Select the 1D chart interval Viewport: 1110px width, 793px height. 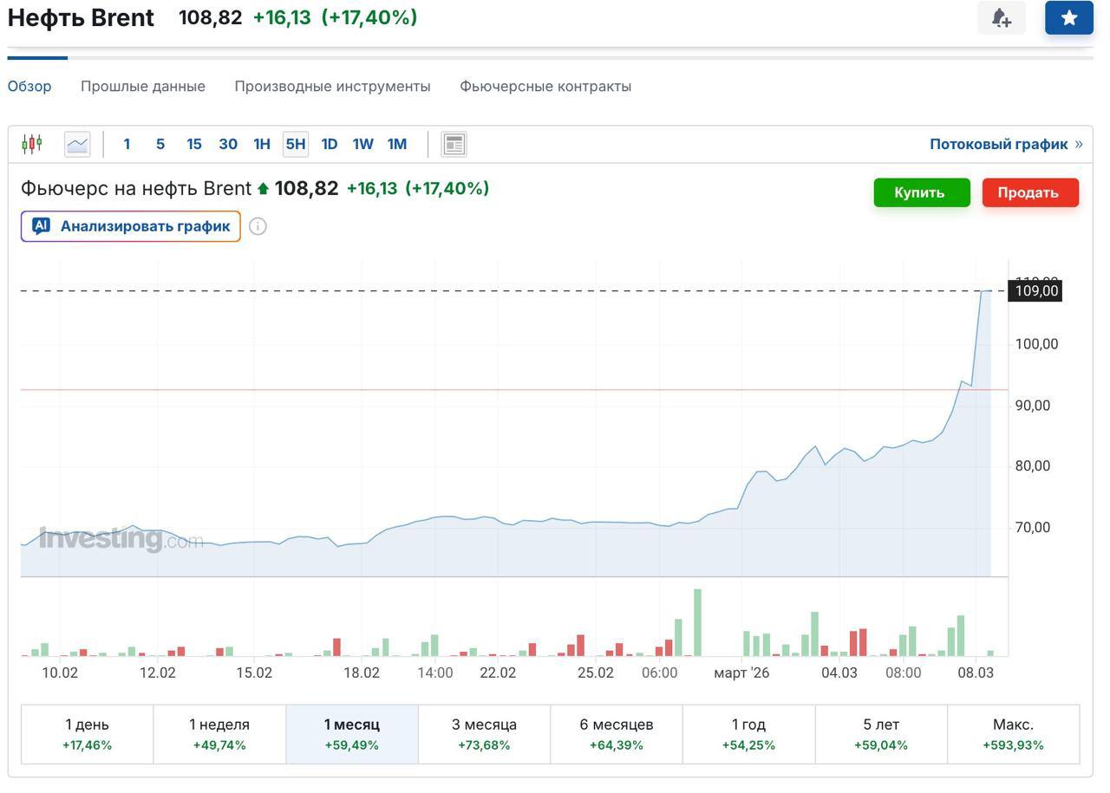coord(329,144)
